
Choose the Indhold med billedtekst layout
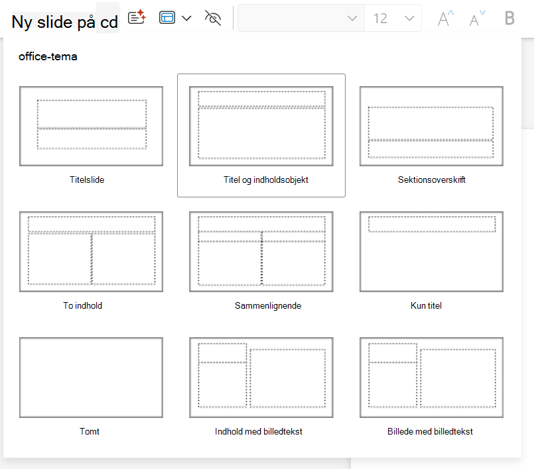(x=261, y=378)
